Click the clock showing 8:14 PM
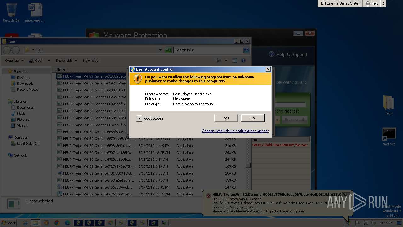The image size is (403, 227). point(387,223)
